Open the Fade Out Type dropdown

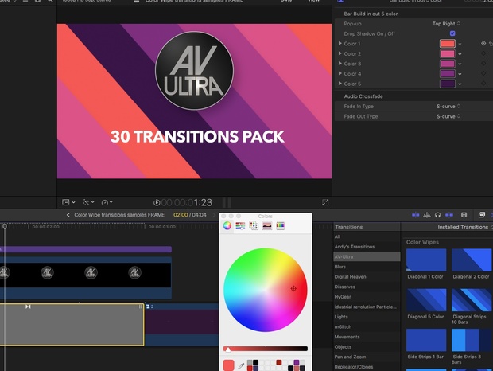pyautogui.click(x=448, y=116)
